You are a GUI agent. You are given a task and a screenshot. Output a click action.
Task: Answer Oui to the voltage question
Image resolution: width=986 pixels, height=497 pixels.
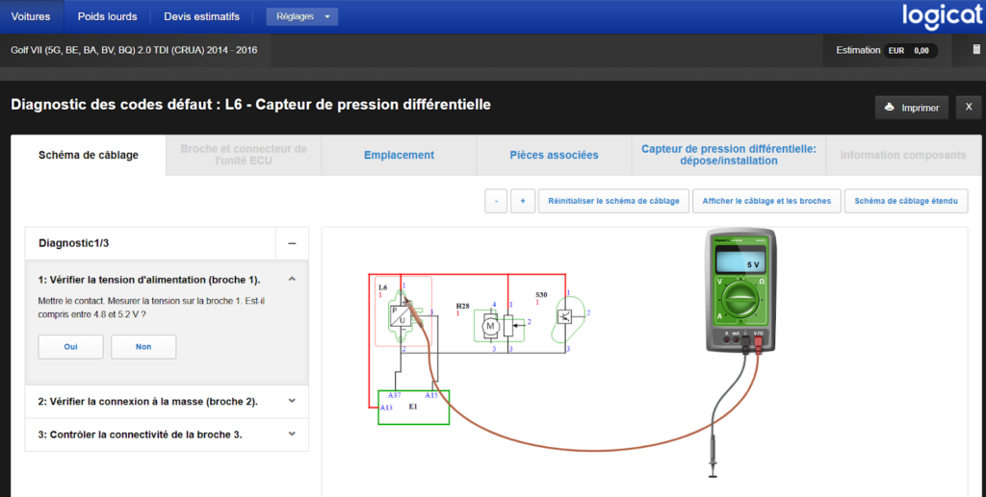click(x=70, y=347)
